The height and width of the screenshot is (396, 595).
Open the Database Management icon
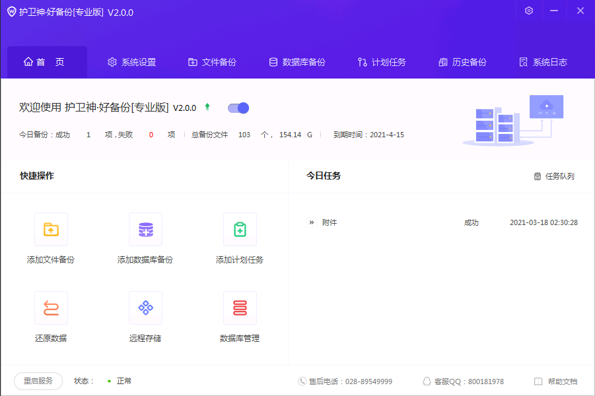(240, 308)
